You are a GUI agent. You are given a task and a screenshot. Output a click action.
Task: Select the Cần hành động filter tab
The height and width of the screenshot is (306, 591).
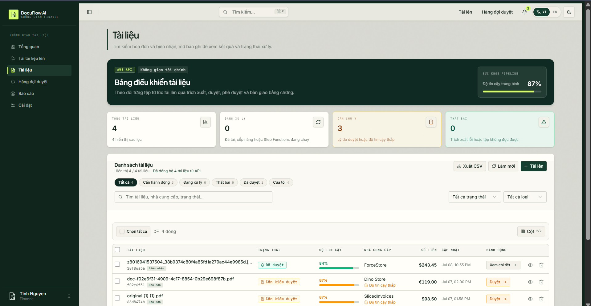[x=158, y=182]
